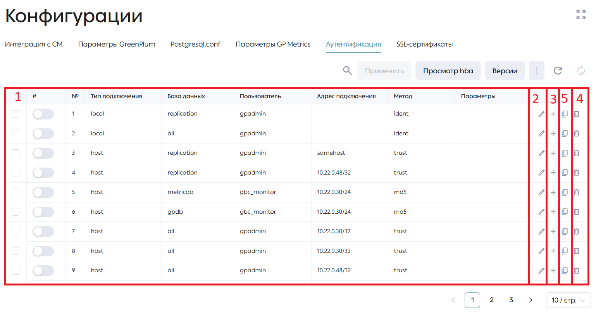The width and height of the screenshot is (596, 313).
Task: Tick the checkbox in row 8
Action: click(16, 251)
